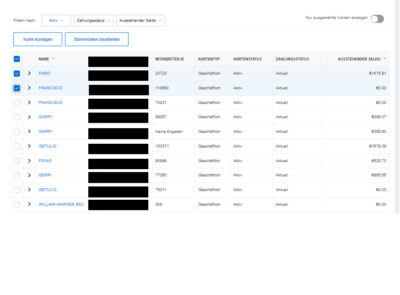Select the checkbox for GETULIO with ID 100371
Image resolution: width=400 pixels, height=295 pixels.
coord(17,147)
